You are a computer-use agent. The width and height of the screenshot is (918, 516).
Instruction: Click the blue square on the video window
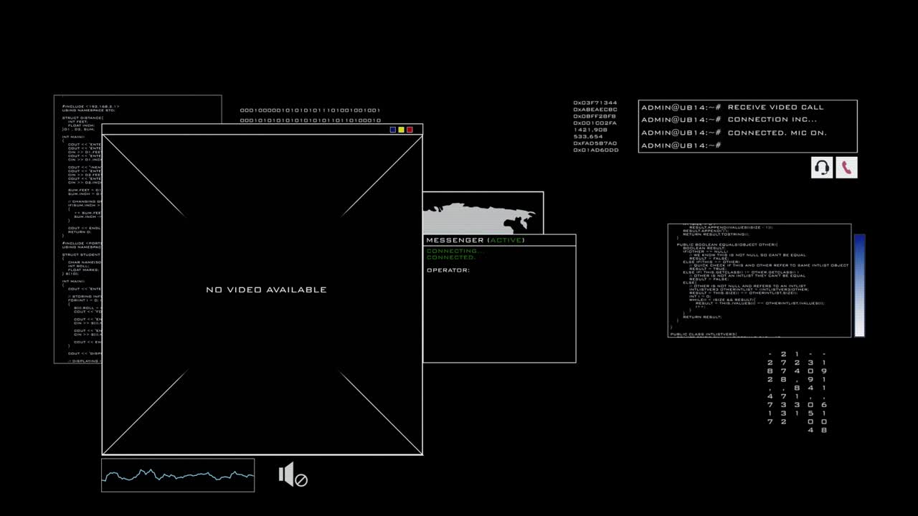392,130
